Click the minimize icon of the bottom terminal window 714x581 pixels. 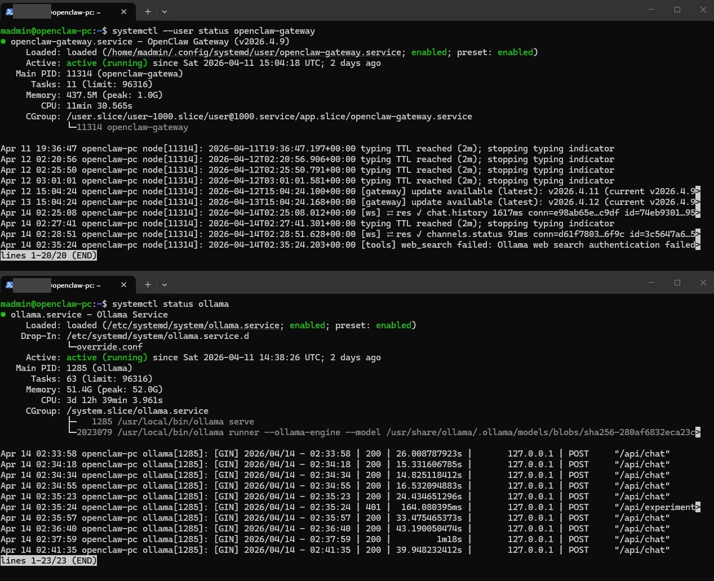(651, 283)
